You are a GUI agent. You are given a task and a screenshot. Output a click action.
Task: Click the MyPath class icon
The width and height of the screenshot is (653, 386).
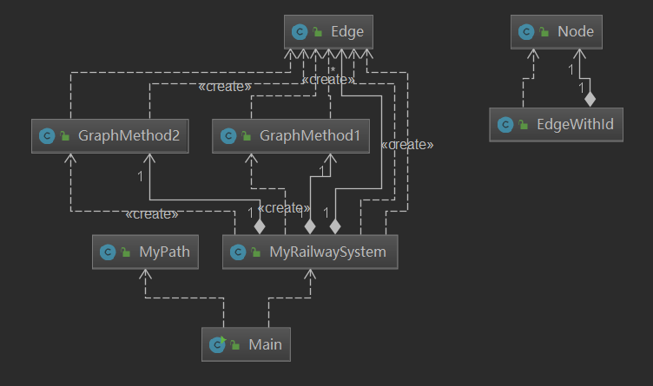pyautogui.click(x=108, y=252)
